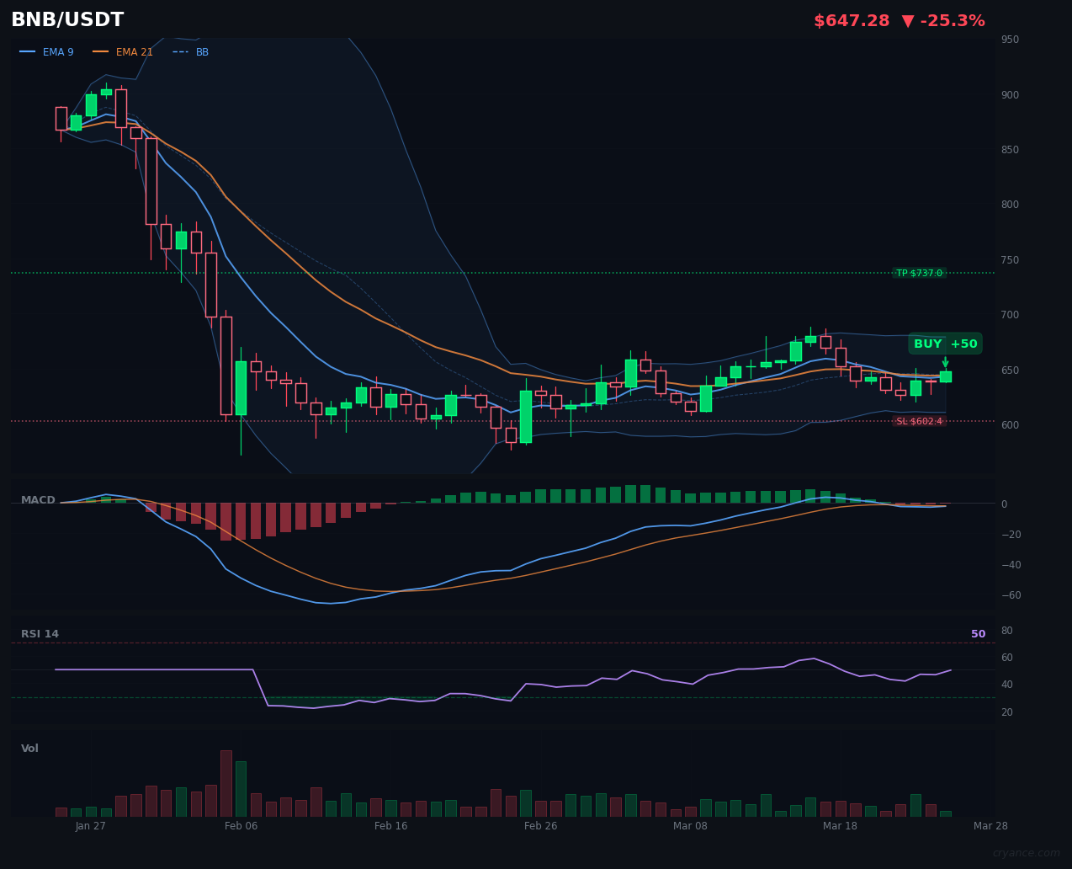Select the Mar 18 date on the time axis
The image size is (1072, 869).
pyautogui.click(x=840, y=826)
